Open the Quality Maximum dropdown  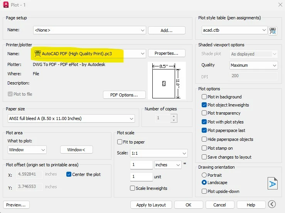[253, 65]
